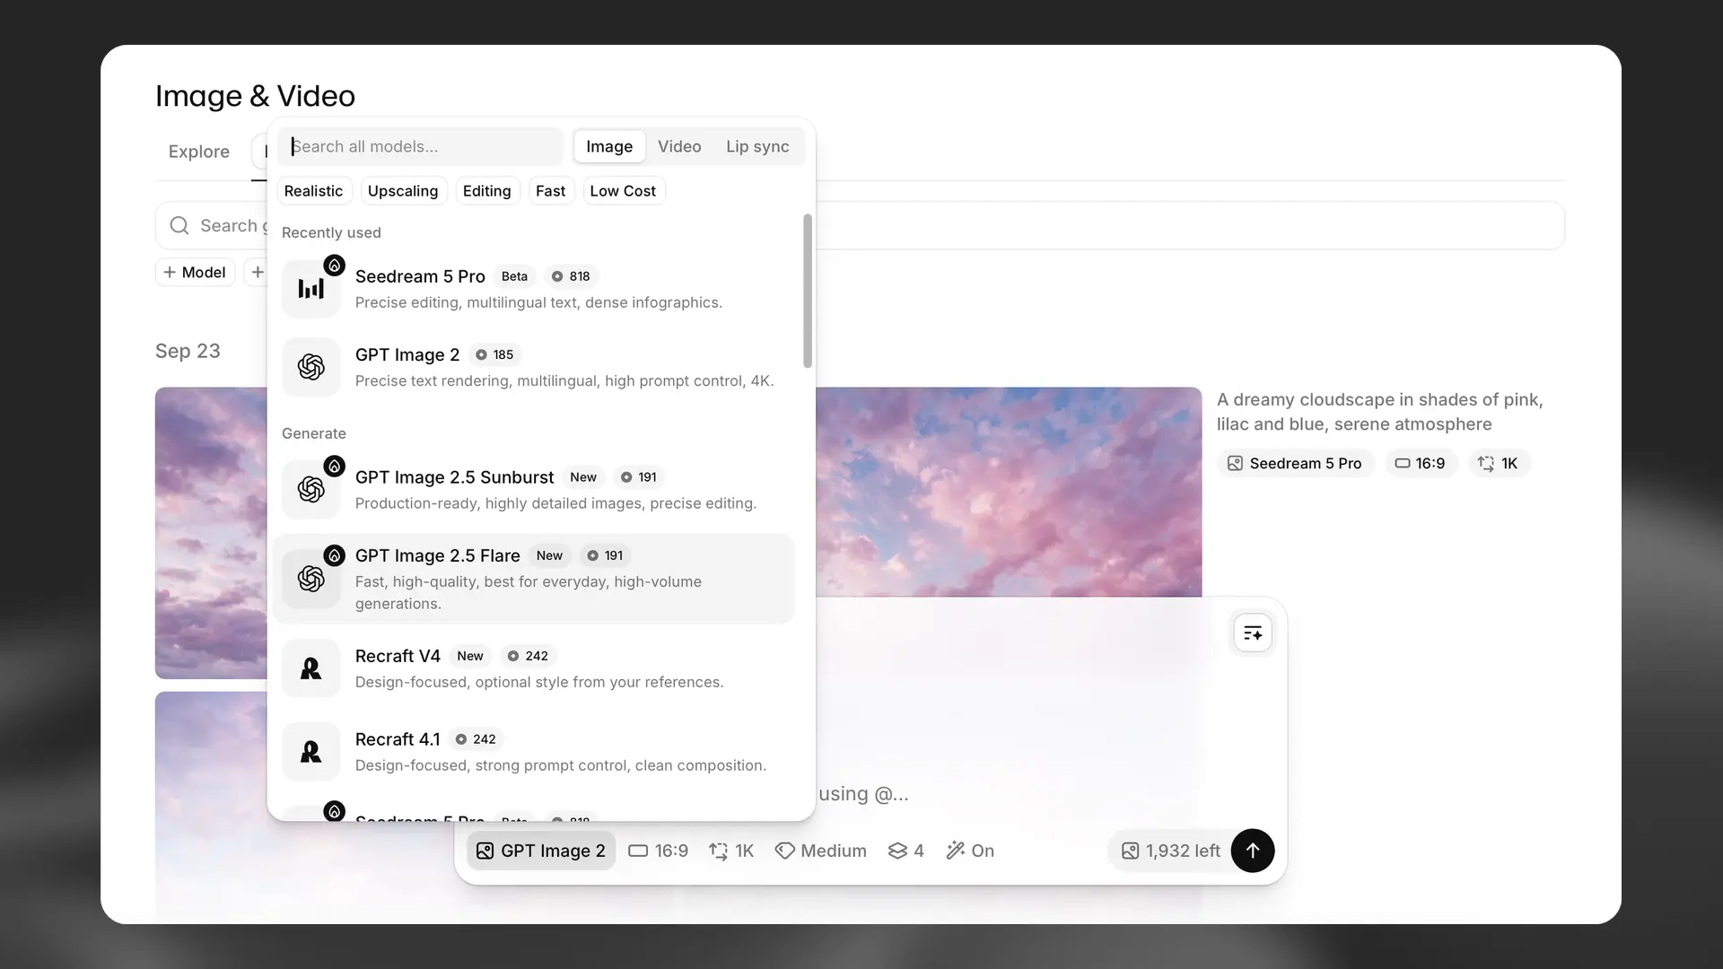Viewport: 1723px width, 969px height.
Task: Focus the Search all models field
Action: 420,146
